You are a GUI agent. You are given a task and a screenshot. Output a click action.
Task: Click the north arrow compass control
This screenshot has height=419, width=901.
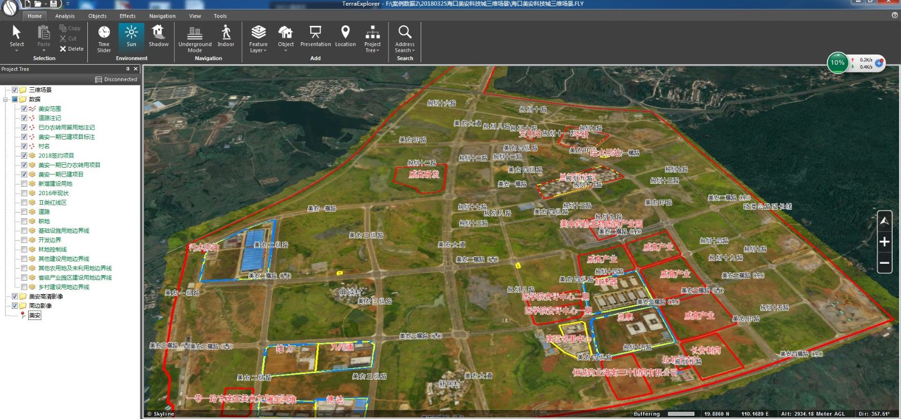point(885,221)
